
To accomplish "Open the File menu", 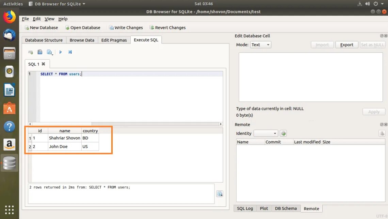I will 25,19.
